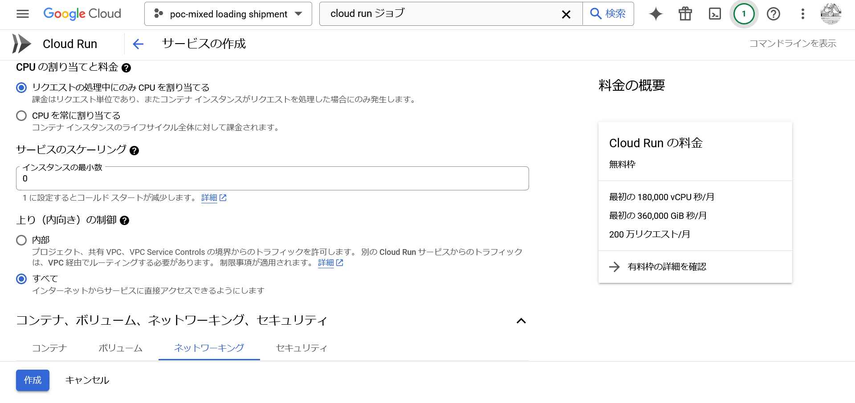Viewport: 855px width, 403px height.
Task: Switch to the ボリューム tab
Action: [x=120, y=348]
